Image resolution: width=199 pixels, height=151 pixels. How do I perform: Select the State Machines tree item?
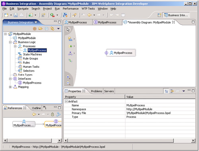click(x=32, y=54)
